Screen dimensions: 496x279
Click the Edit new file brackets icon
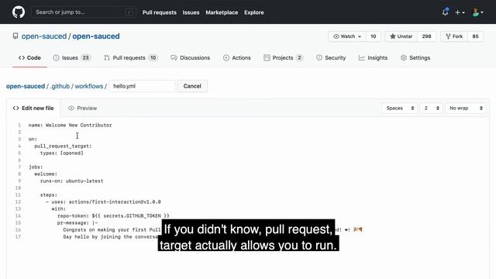tap(15, 108)
